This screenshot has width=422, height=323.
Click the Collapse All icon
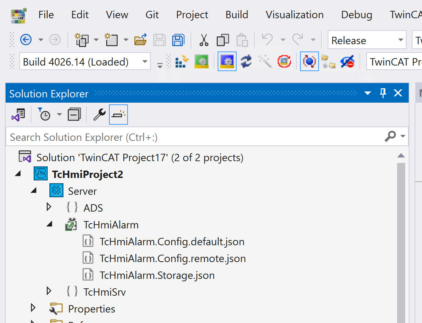click(x=74, y=115)
